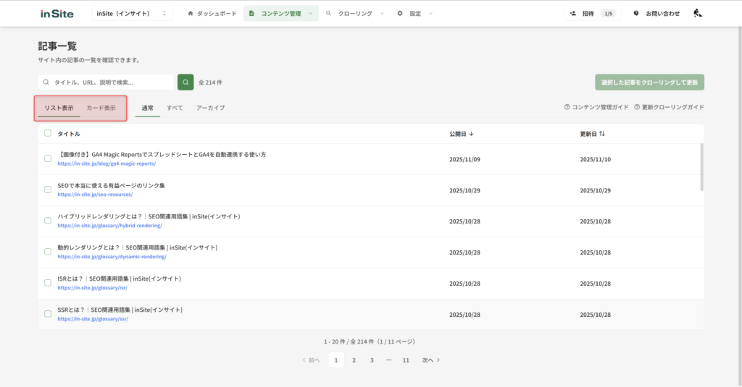Viewport: 742px width, 387px height.
Task: Click the 全 214 件 count
Action: pyautogui.click(x=210, y=82)
